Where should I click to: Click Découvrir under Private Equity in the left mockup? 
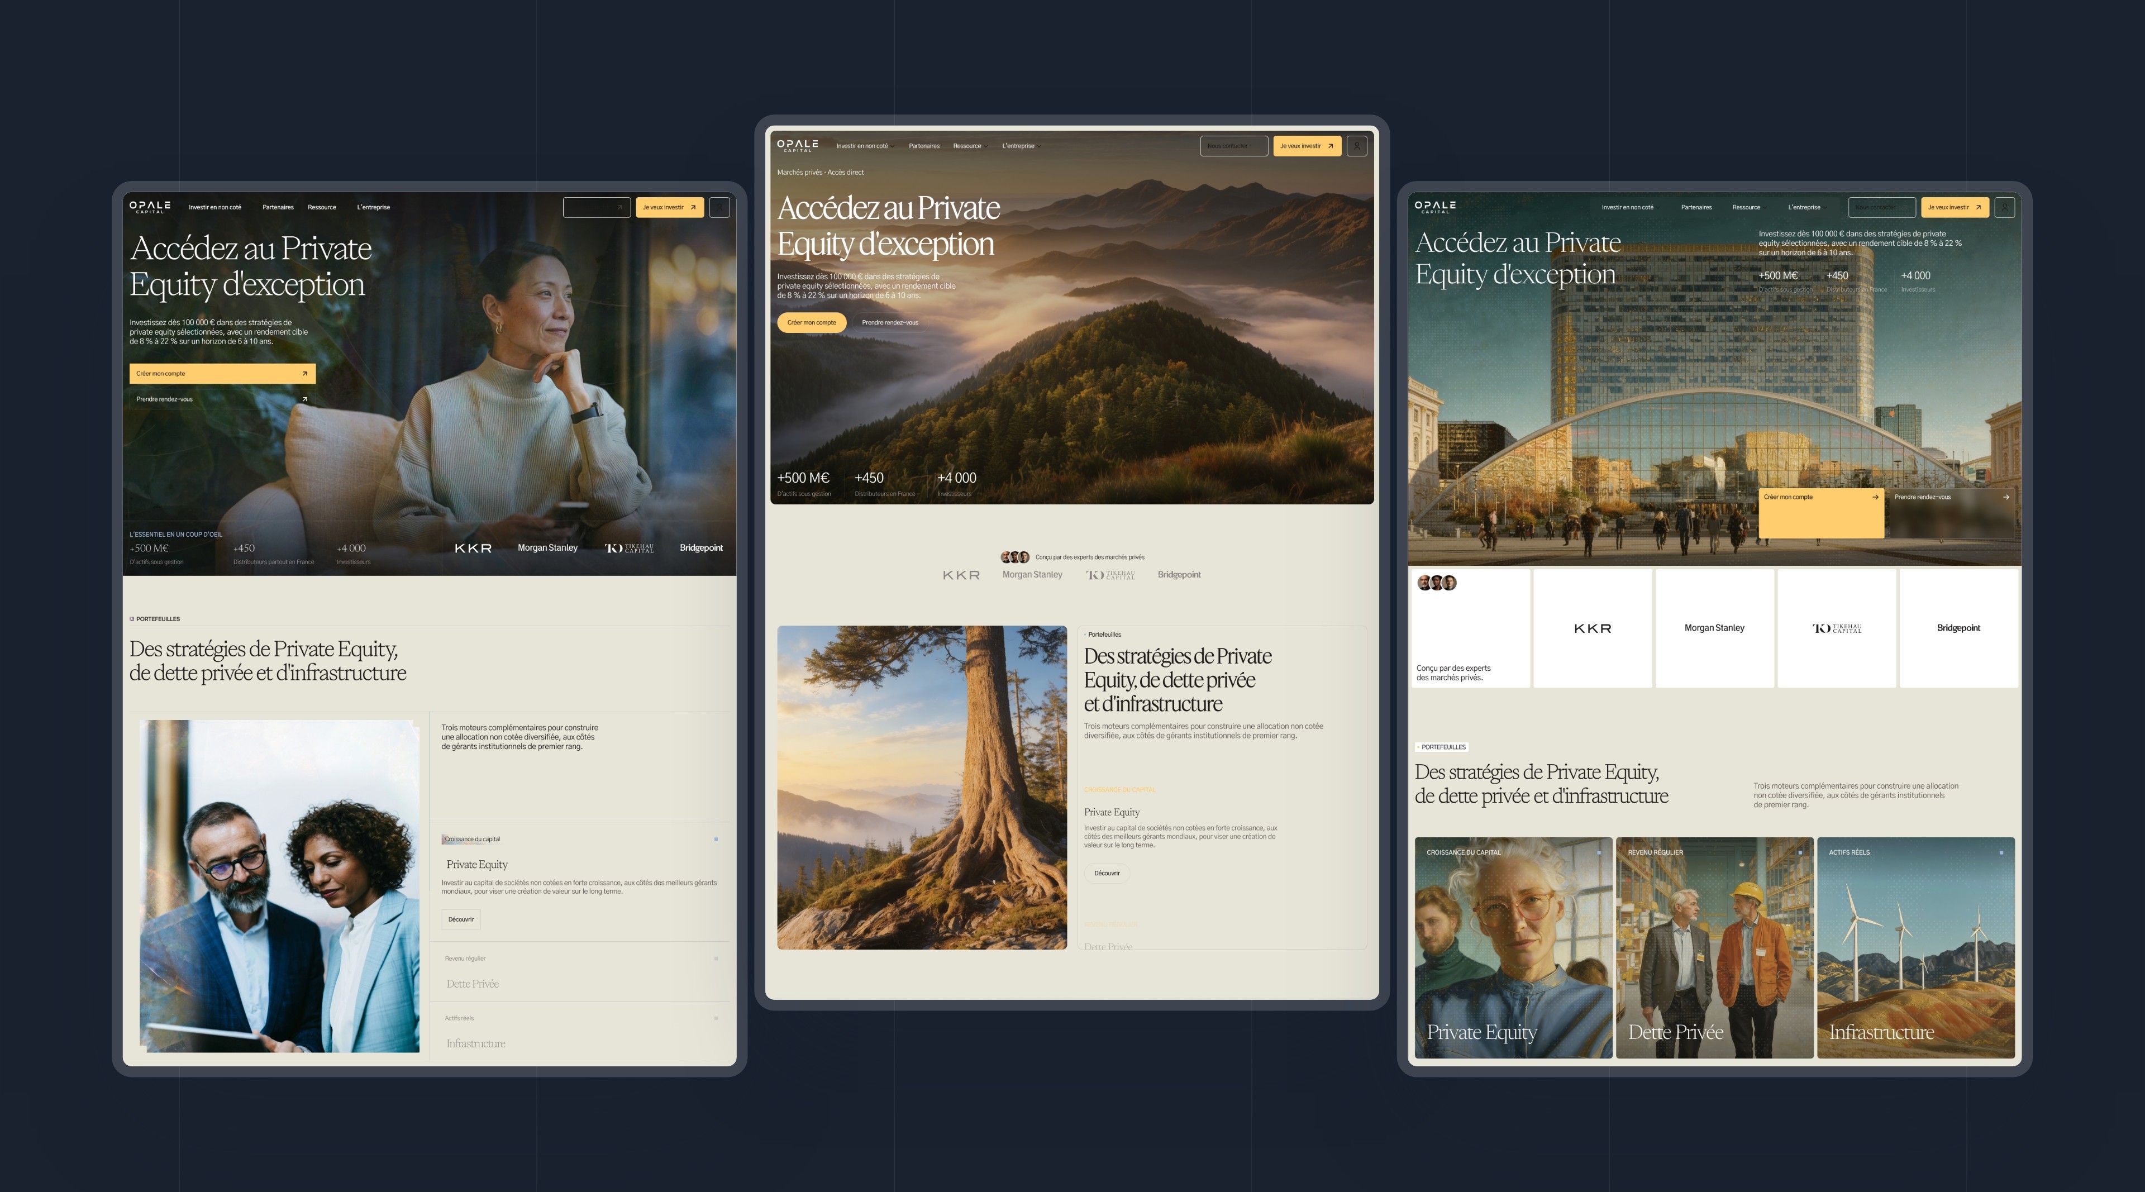461,920
